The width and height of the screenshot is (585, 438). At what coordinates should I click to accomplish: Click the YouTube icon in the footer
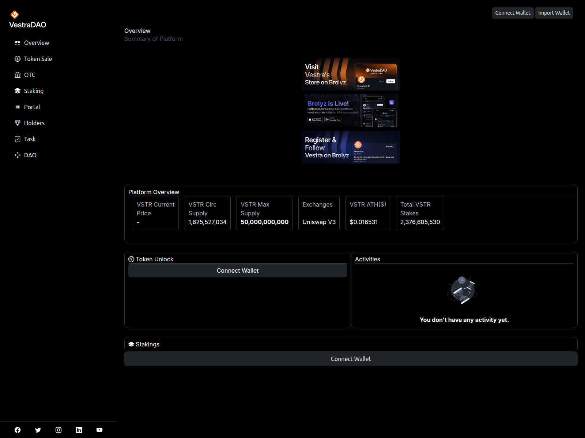click(99, 430)
